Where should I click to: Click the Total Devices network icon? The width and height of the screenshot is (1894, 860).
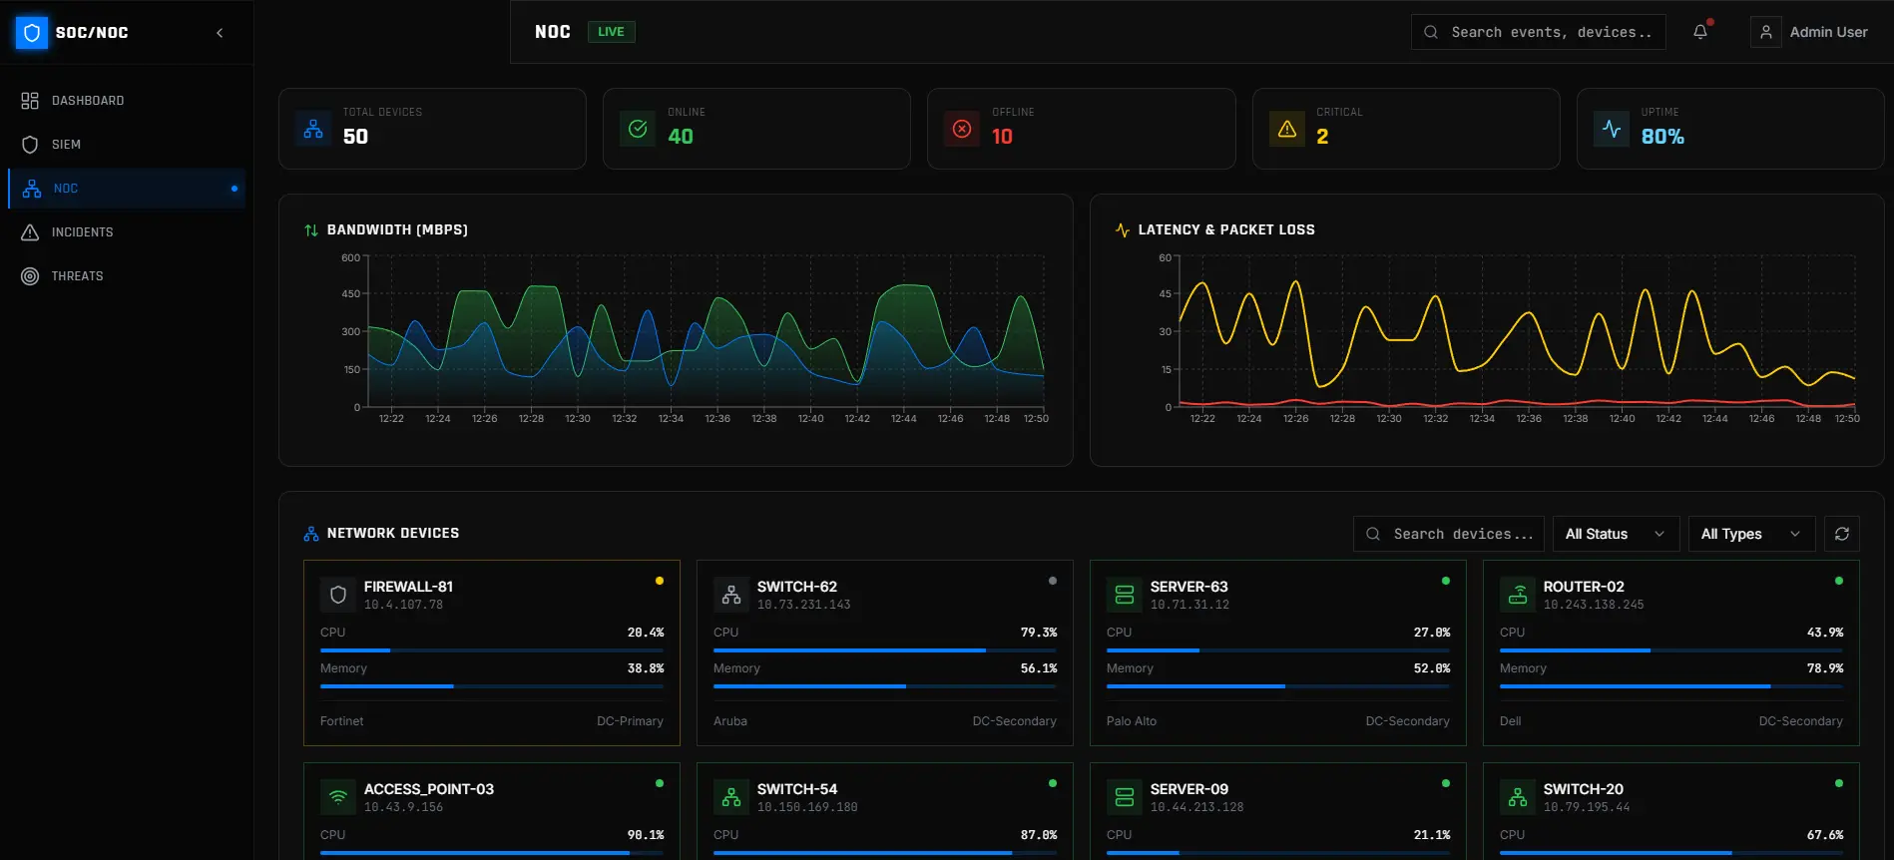pyautogui.click(x=313, y=129)
